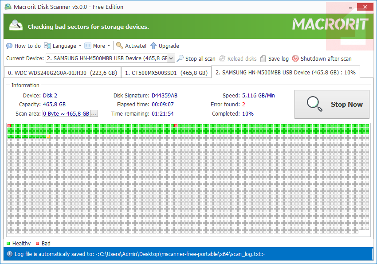
Task: Click the How to do label
Action: 27,46
